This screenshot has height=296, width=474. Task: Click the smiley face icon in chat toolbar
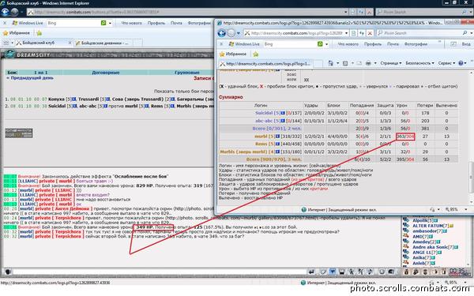click(x=382, y=272)
